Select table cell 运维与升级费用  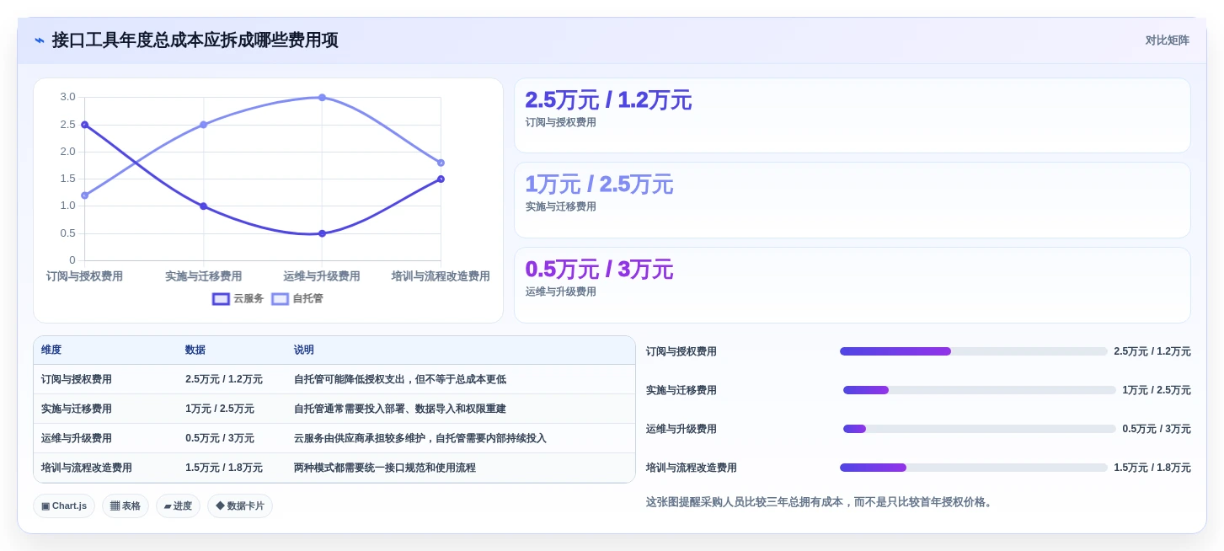pyautogui.click(x=77, y=439)
